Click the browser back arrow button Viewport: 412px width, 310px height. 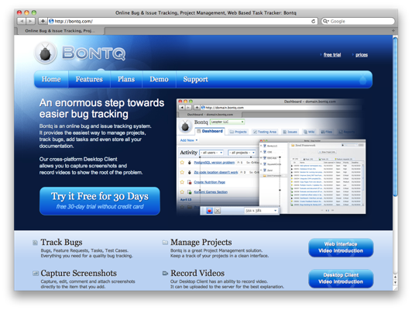tap(22, 21)
